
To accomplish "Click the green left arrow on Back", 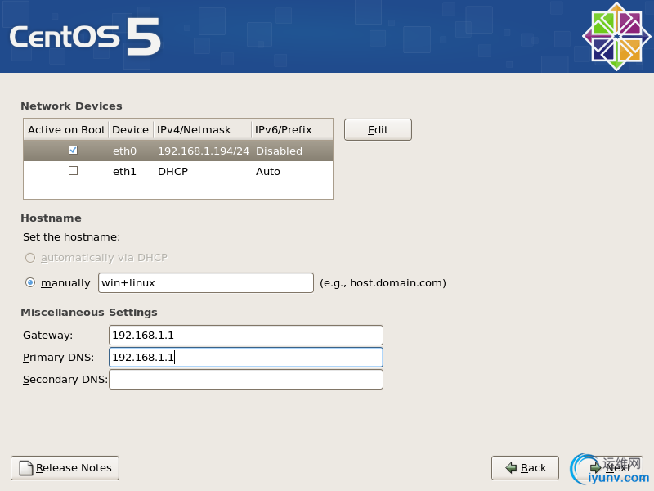I will (512, 468).
